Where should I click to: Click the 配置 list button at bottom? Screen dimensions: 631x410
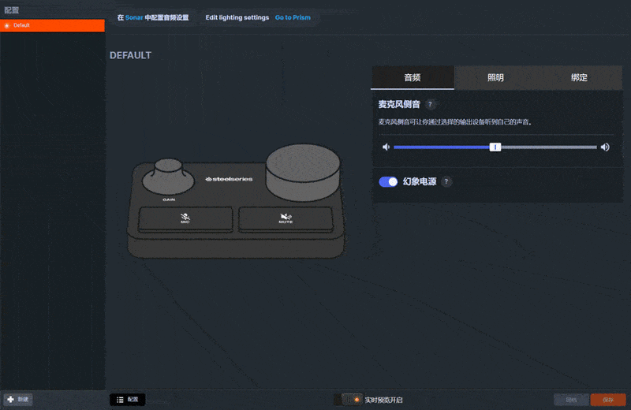(128, 400)
